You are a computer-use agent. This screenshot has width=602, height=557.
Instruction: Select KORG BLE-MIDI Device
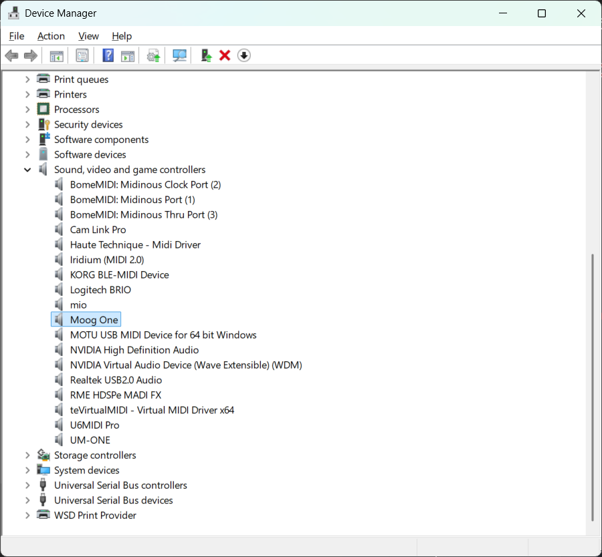pos(120,274)
